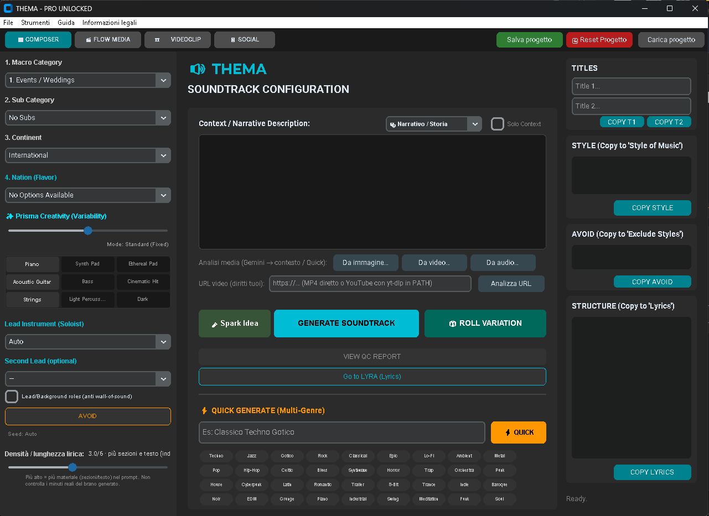The height and width of the screenshot is (516, 709).
Task: Select the Jazz genre chip
Action: click(252, 456)
